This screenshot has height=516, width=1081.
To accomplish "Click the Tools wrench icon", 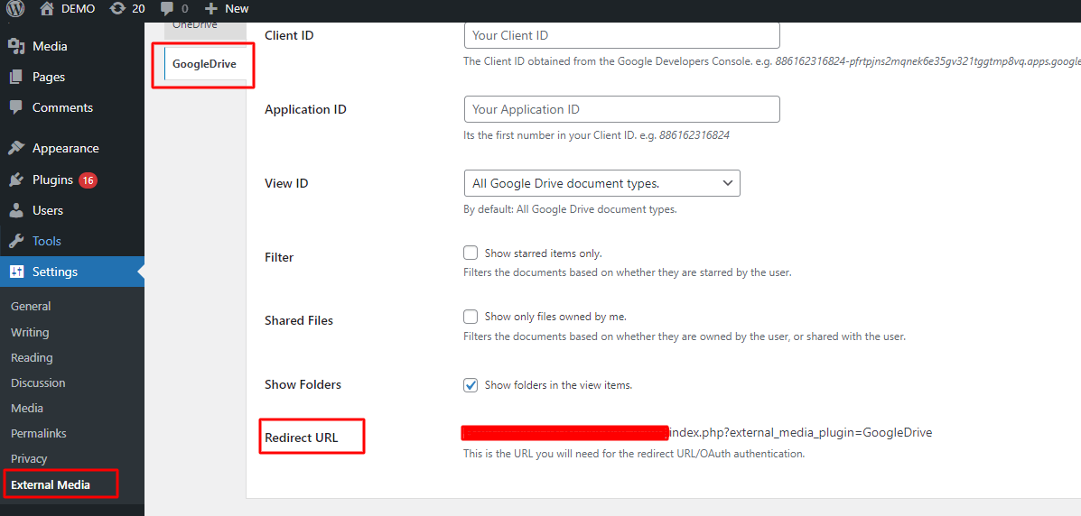I will point(16,241).
